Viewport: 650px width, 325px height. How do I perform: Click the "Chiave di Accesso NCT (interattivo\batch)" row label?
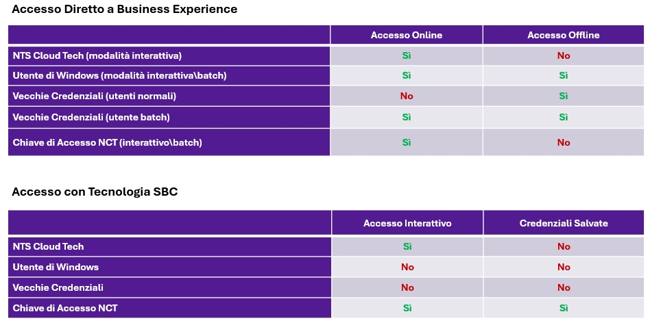pos(107,142)
